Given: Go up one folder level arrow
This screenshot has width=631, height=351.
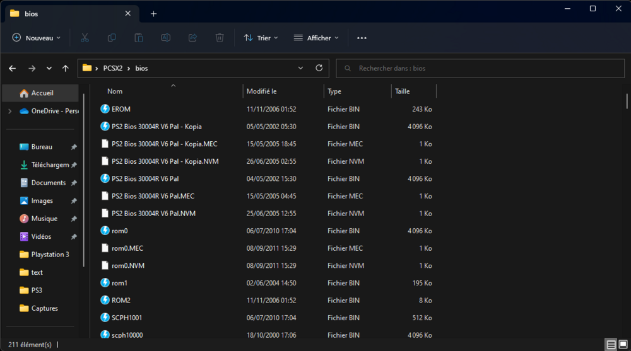Looking at the screenshot, I should point(65,68).
